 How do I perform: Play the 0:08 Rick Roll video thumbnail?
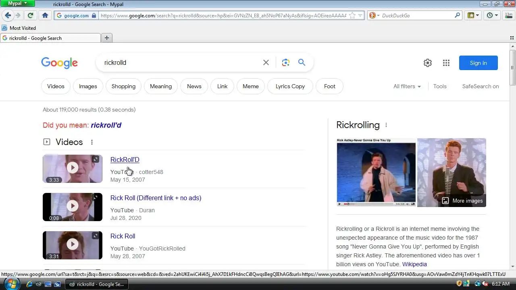(x=73, y=207)
